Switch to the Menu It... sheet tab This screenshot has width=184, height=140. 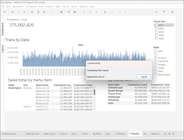click(x=156, y=134)
